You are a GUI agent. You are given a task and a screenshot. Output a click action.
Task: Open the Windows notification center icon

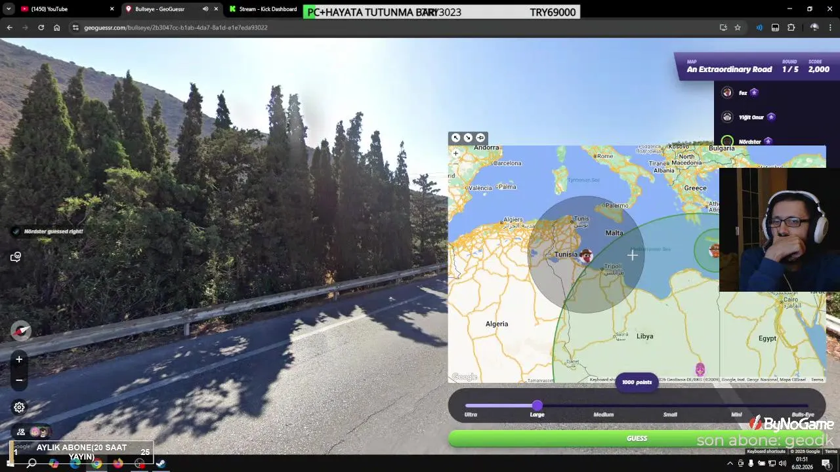point(826,463)
